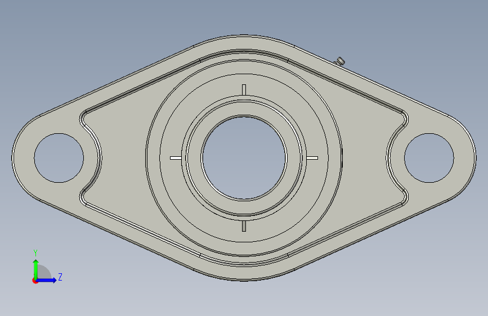This screenshot has height=316, width=488.
Task: Click the 'Z' axis label
Action: click(60, 277)
